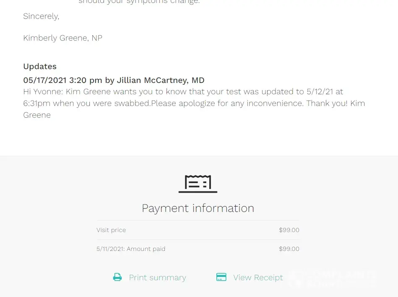The height and width of the screenshot is (297, 398).
Task: Open the View Receipt link
Action: click(258, 278)
